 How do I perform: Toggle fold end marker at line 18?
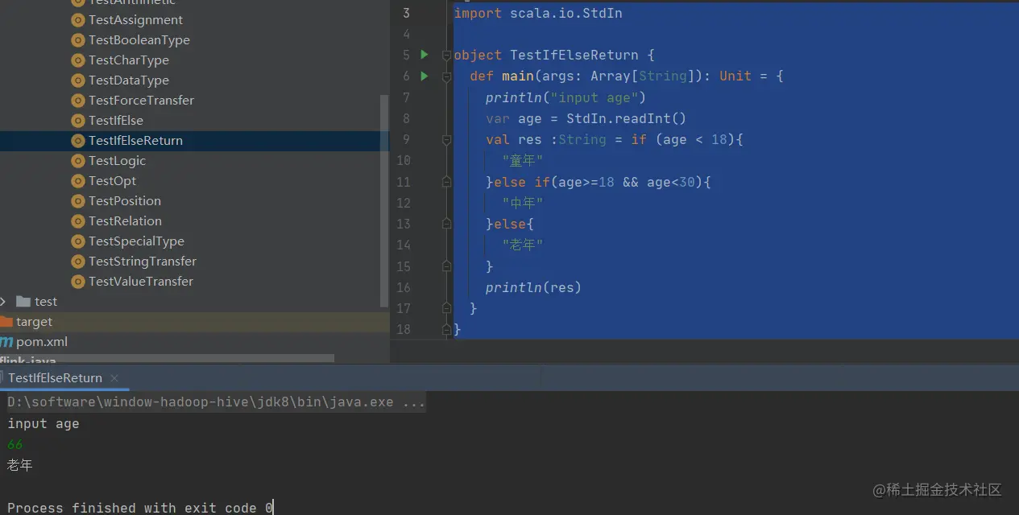[x=446, y=329]
